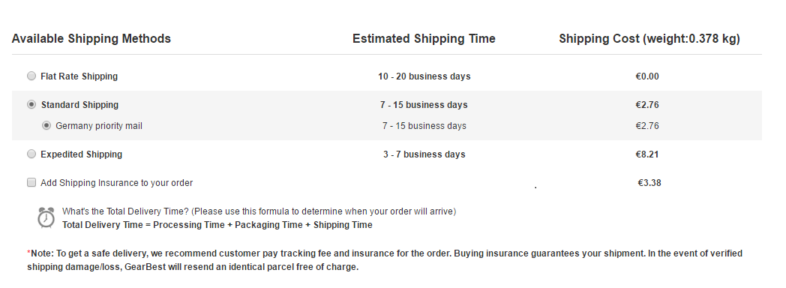Click the Available Shipping Methods heading

tap(91, 38)
